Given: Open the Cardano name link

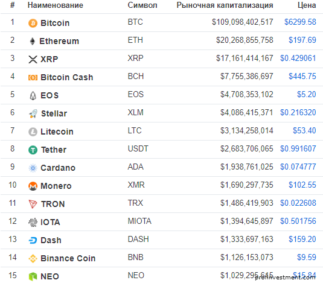Looking at the screenshot, I should [58, 168].
